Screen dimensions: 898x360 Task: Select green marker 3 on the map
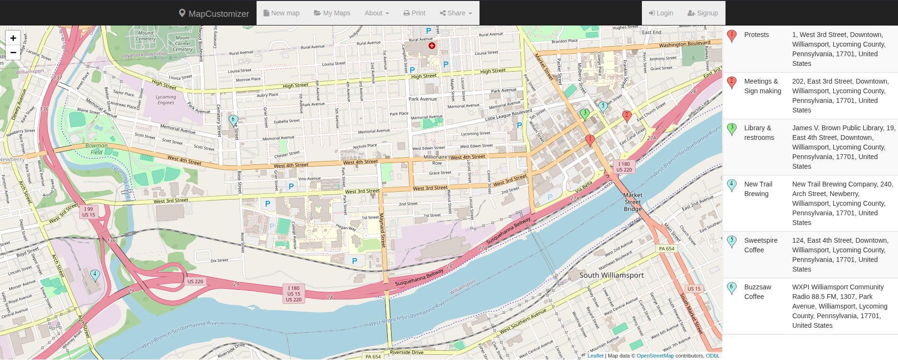pos(585,114)
